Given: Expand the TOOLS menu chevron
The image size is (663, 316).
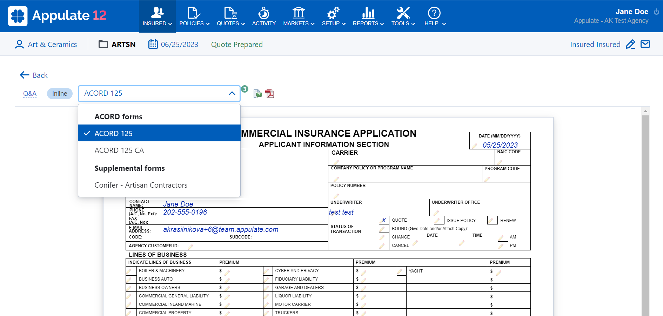Looking at the screenshot, I should click(413, 24).
